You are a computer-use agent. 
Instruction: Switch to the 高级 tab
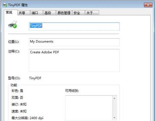tap(49, 13)
